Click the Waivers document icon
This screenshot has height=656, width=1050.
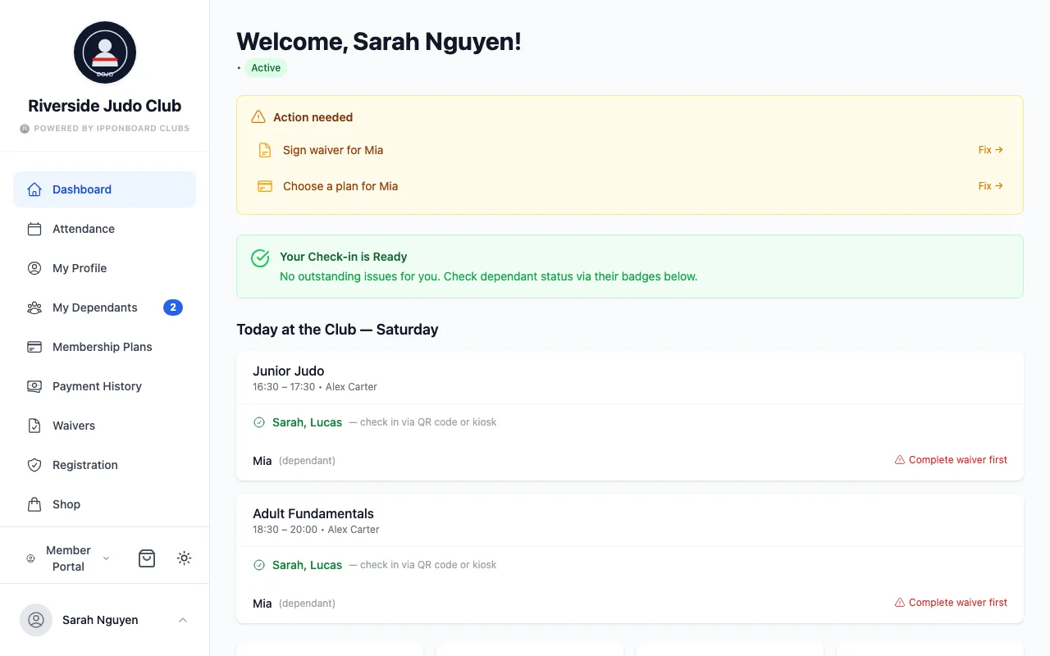[34, 426]
